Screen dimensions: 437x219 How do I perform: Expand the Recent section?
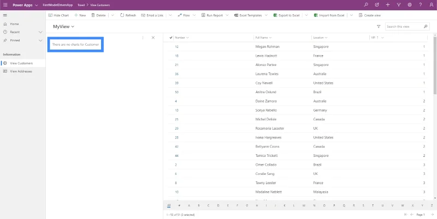click(x=40, y=32)
